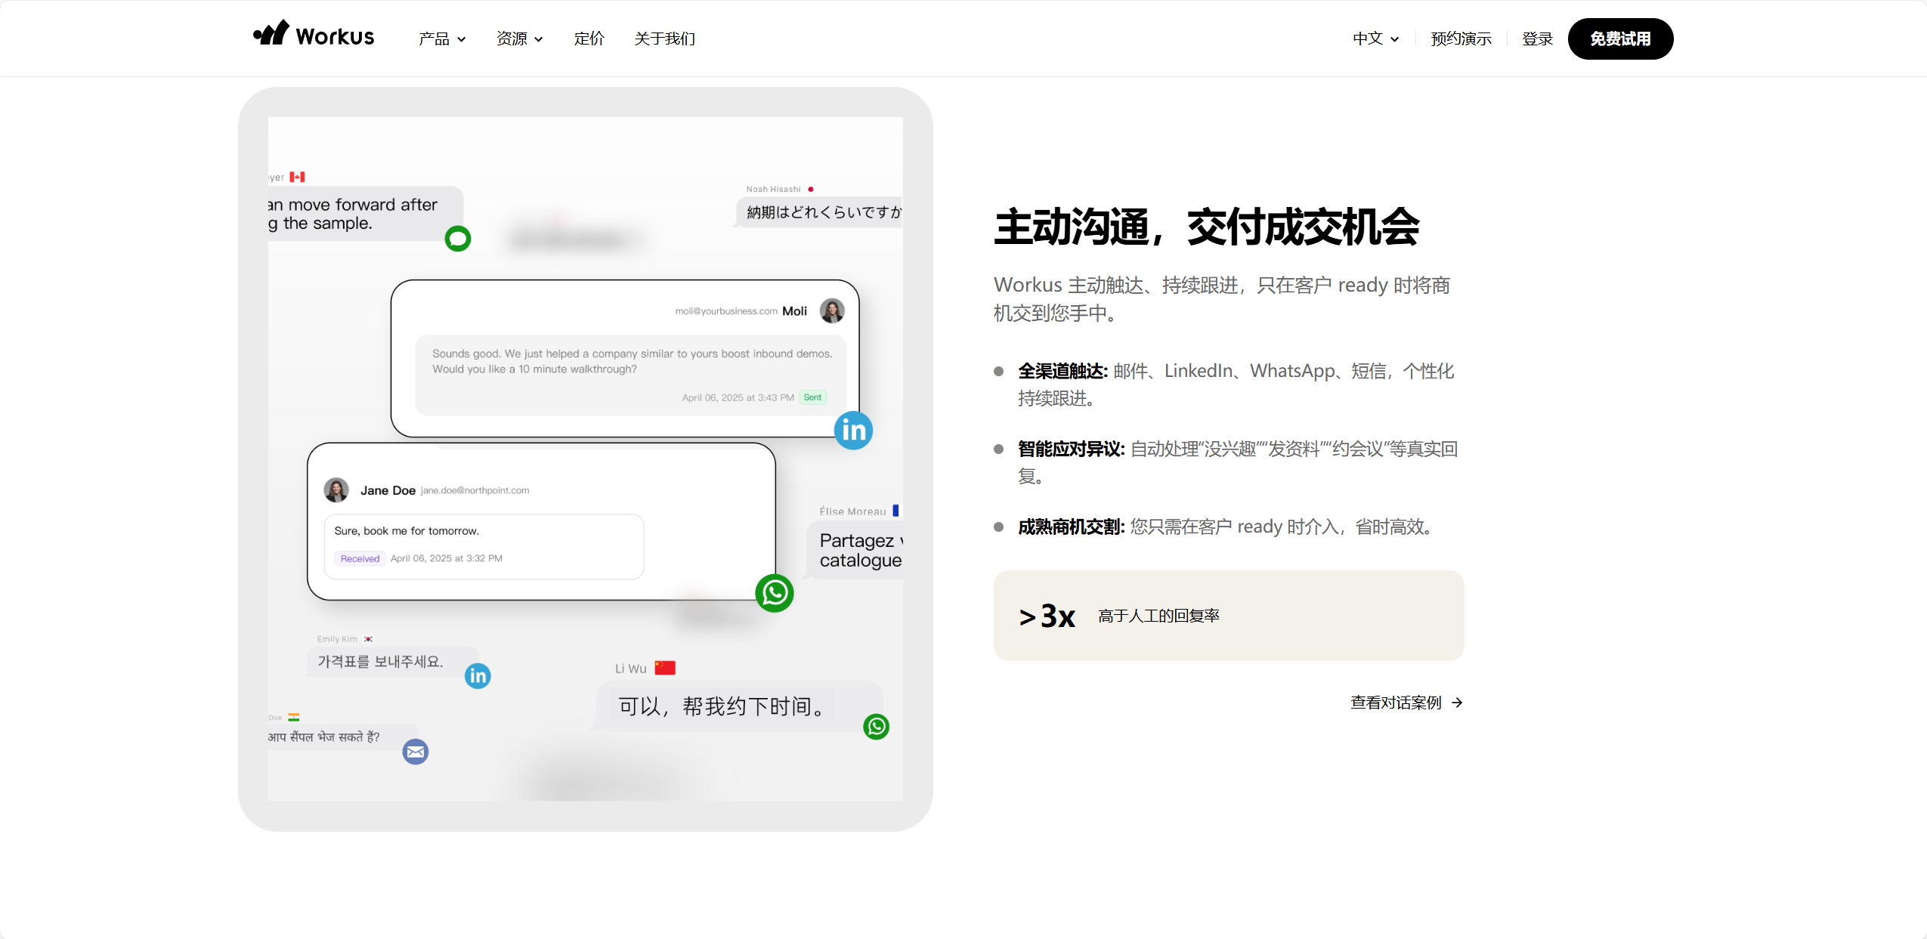
Task: Click the 预约演示 link
Action: (x=1461, y=39)
